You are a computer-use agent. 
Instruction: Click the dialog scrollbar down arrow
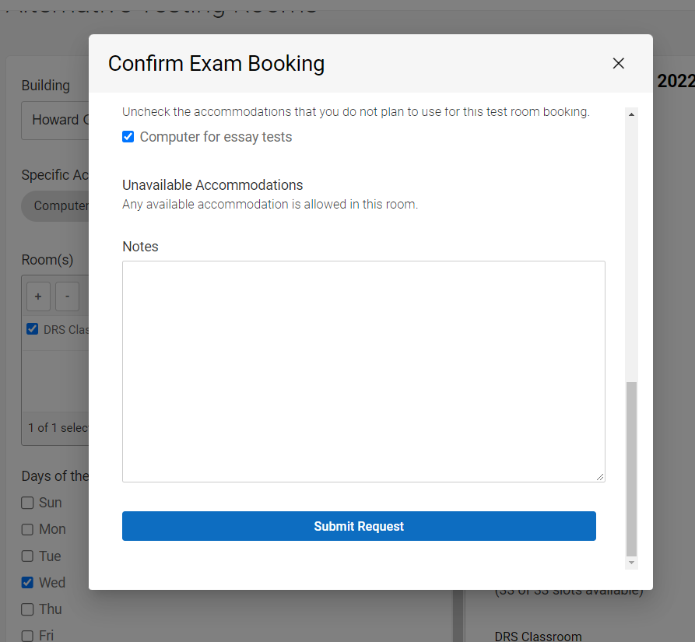632,563
